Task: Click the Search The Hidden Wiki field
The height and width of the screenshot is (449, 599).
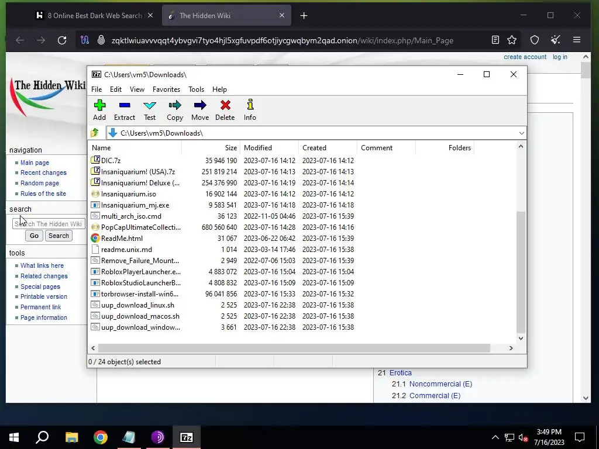Action: coord(49,224)
